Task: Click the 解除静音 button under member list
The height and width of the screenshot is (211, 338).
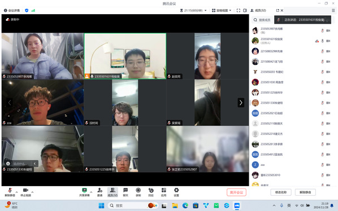Action: [x=305, y=192]
